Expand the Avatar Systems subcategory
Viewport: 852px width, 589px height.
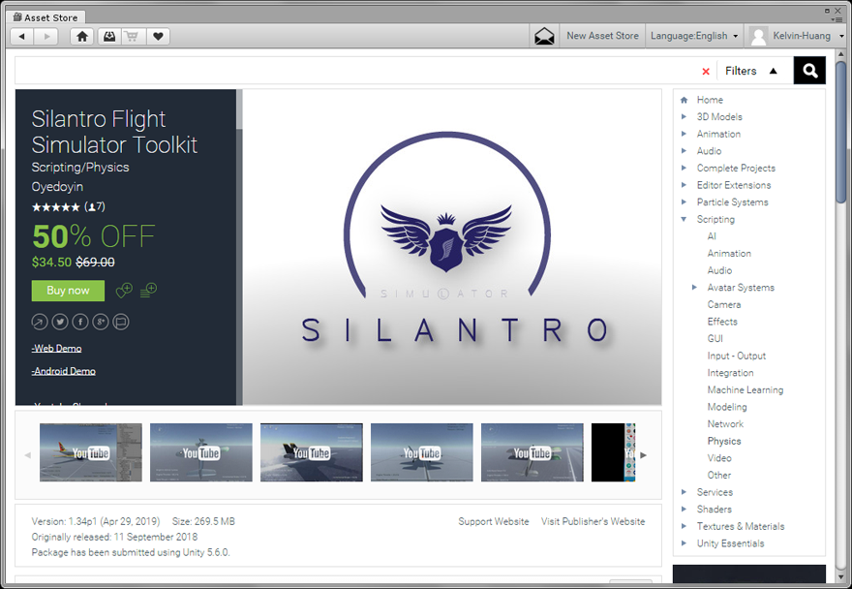pos(694,287)
